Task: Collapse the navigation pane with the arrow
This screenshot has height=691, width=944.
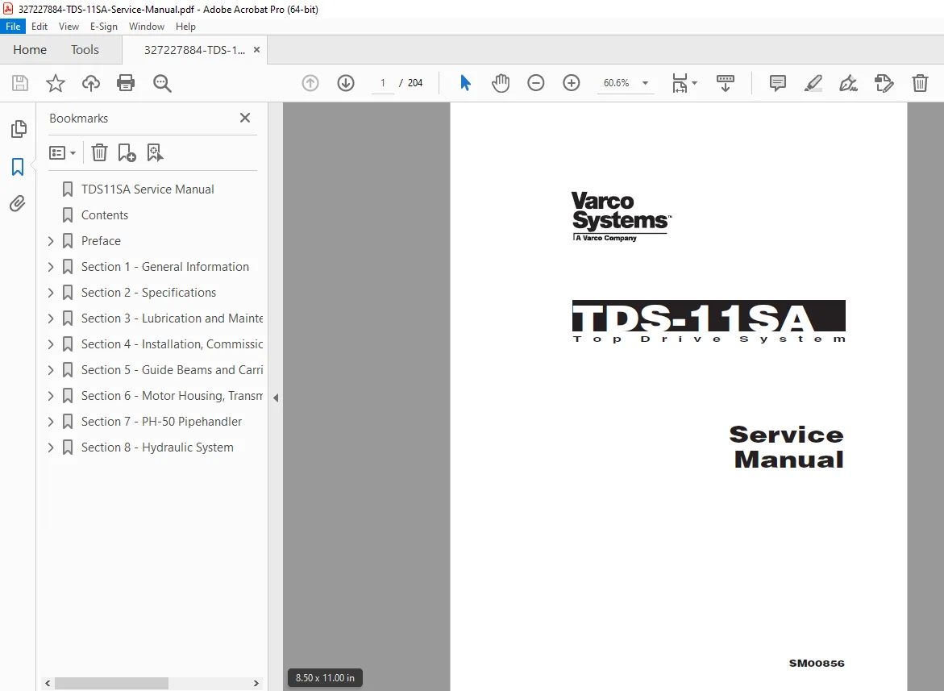Action: 276,398
